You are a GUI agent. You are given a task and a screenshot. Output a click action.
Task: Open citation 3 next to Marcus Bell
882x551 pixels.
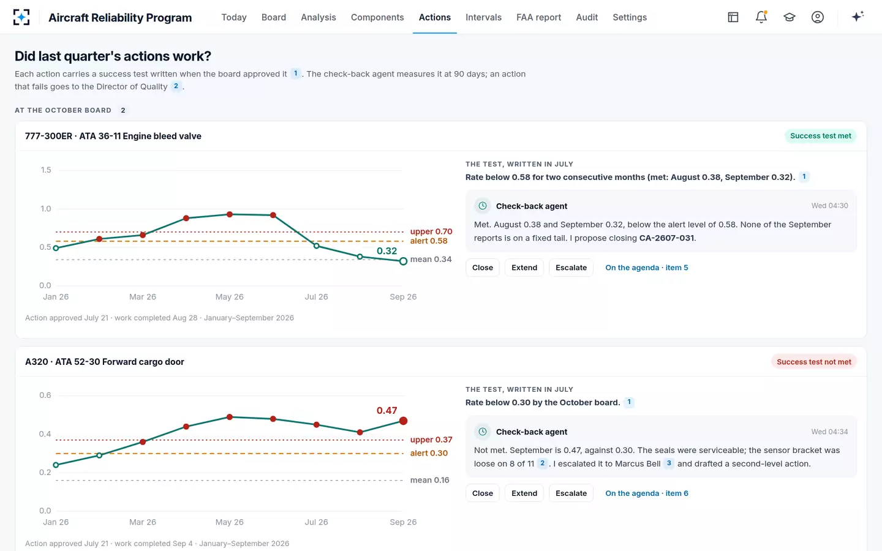click(x=669, y=463)
